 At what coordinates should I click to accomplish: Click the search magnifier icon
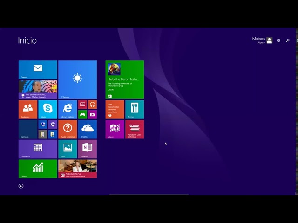pyautogui.click(x=288, y=40)
